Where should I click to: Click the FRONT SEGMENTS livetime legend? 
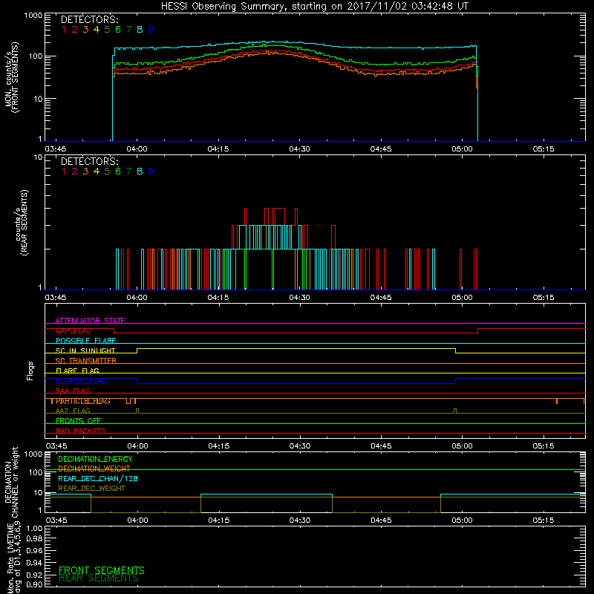point(102,570)
